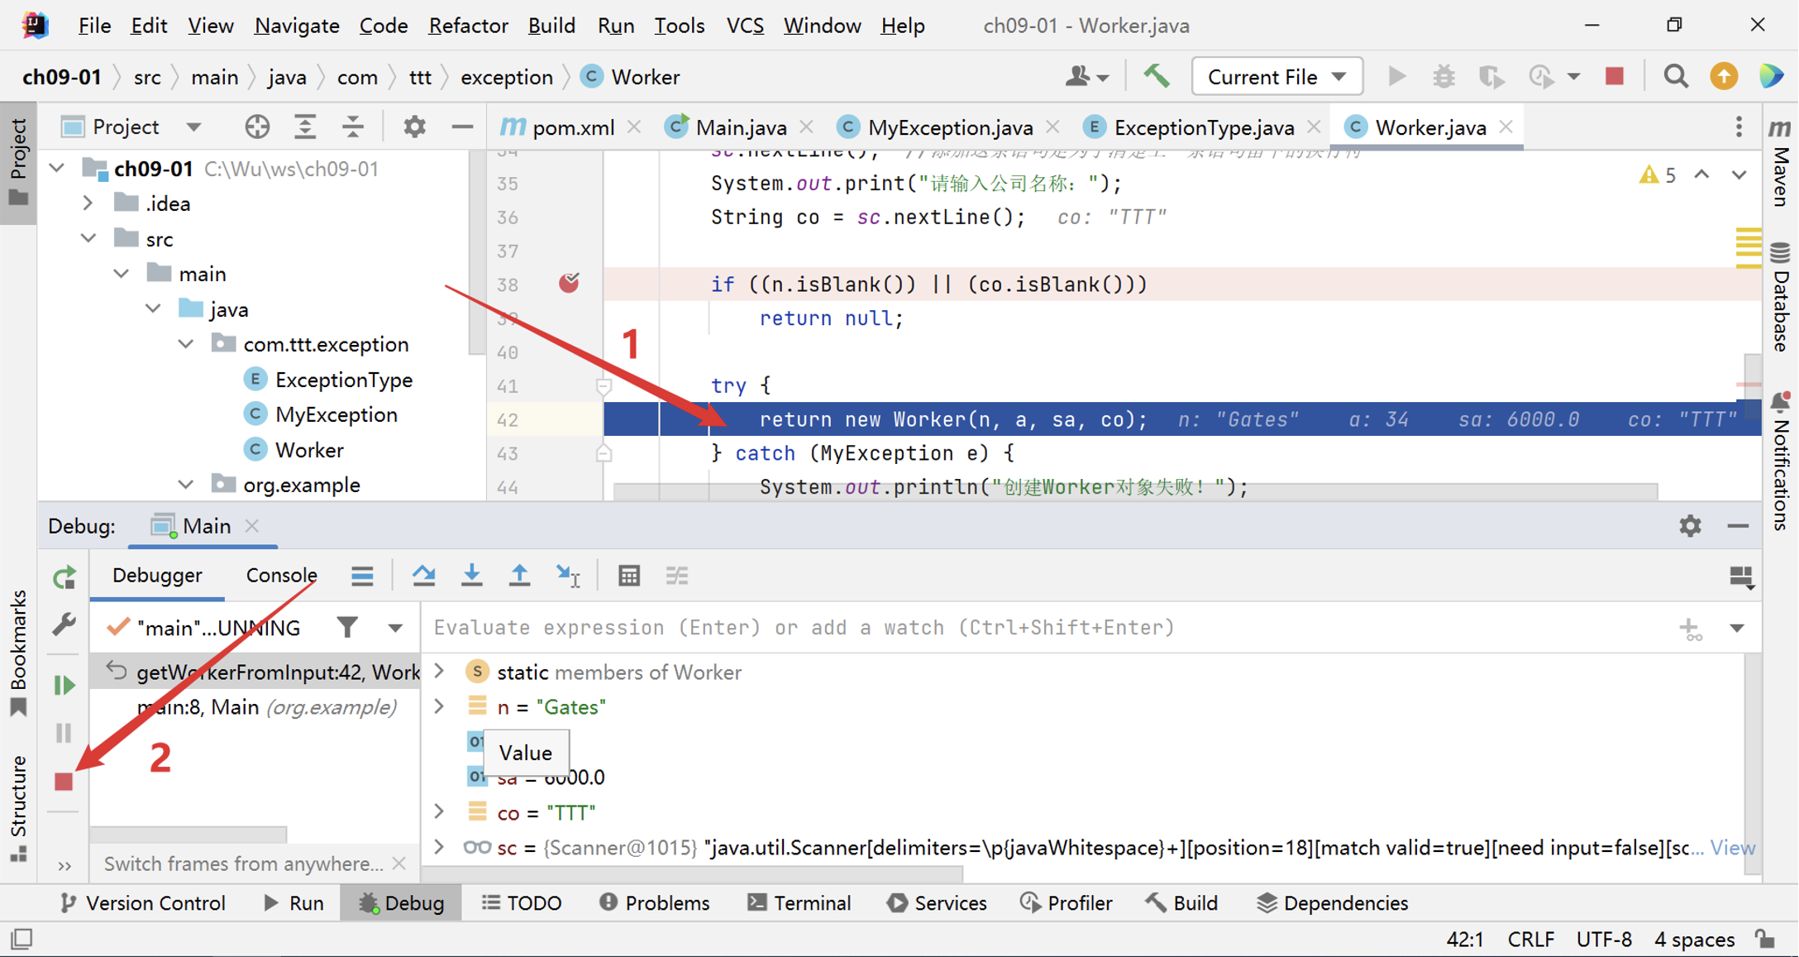Click Search Everywhere magnifier icon
1799x957 pixels.
(1676, 76)
